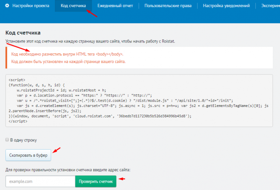Viewport: 280px width, 190px height.
Task: Click the warning about HTML body tag
Action: coord(67,54)
